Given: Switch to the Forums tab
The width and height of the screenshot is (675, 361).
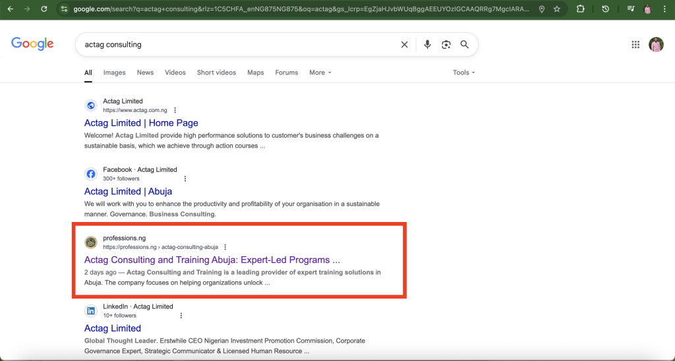Looking at the screenshot, I should pos(287,72).
